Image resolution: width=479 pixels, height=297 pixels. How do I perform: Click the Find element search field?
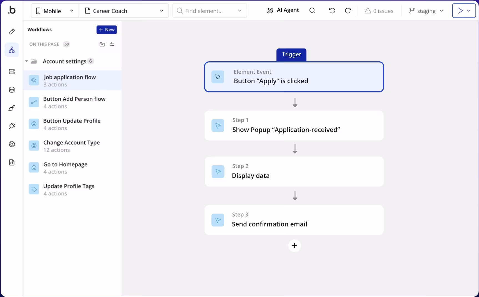tap(210, 11)
